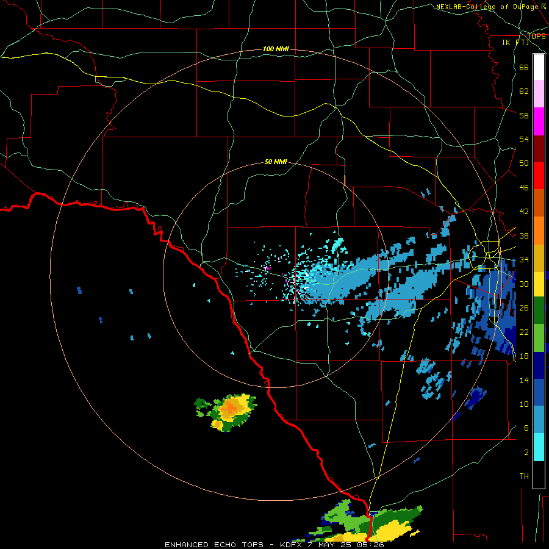549x549 pixels.
Task: Click the 6 legend value label
Action: tap(526, 428)
